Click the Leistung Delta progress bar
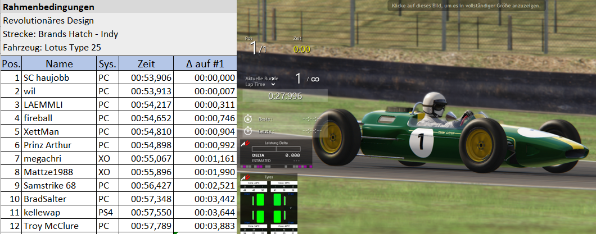This screenshot has height=234, width=596. click(x=276, y=149)
